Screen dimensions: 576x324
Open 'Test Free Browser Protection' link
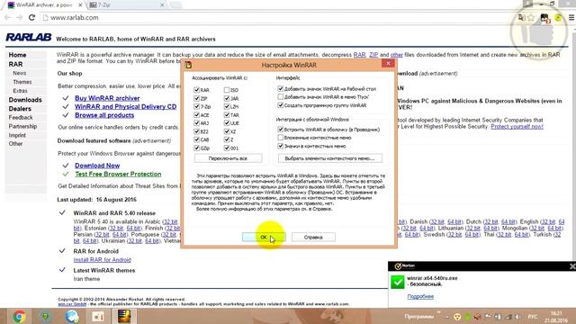point(118,174)
